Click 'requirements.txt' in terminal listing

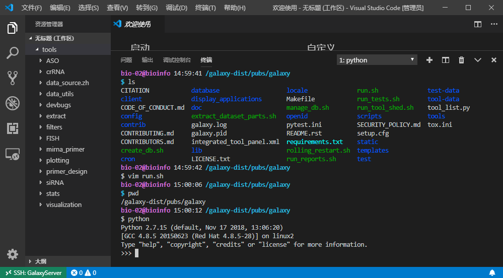pos(315,142)
